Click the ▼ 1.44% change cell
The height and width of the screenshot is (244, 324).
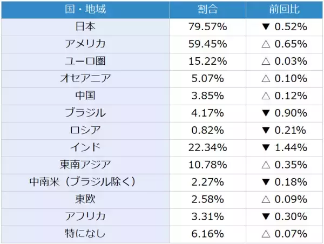click(284, 147)
